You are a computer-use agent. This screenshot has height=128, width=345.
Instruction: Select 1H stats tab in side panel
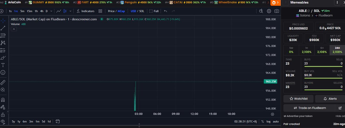pyautogui.click(x=306, y=50)
